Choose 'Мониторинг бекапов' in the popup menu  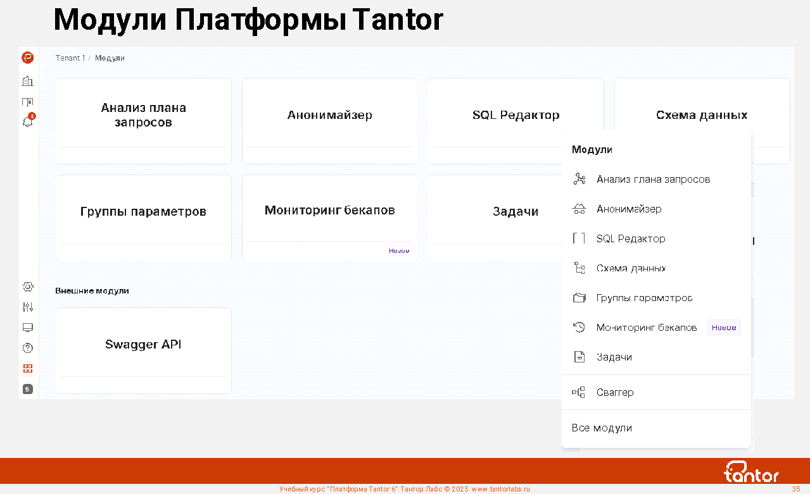(646, 328)
